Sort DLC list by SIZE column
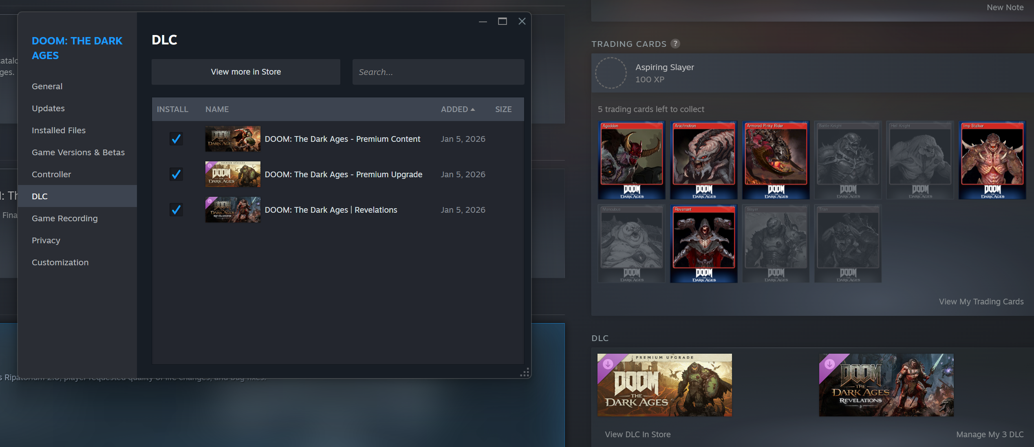Image resolution: width=1034 pixels, height=447 pixels. click(503, 109)
